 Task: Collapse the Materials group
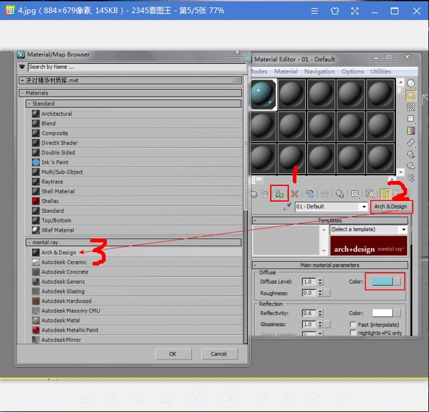coord(22,93)
